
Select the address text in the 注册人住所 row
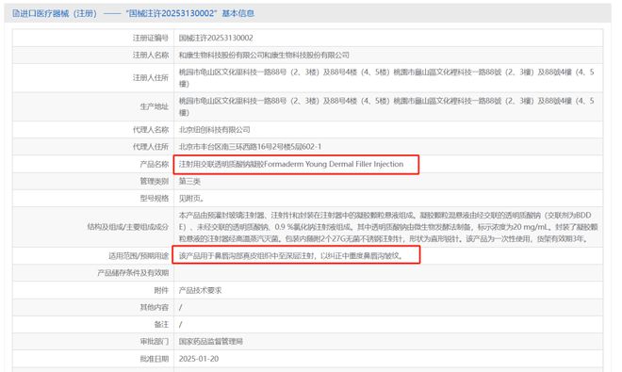[x=386, y=78]
